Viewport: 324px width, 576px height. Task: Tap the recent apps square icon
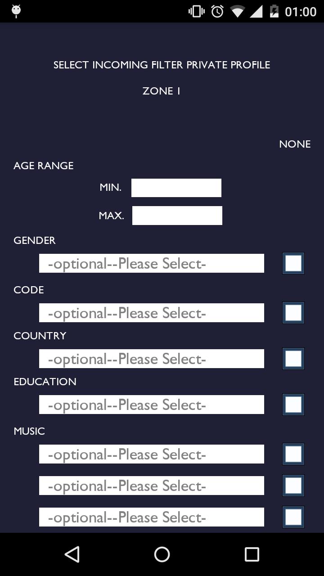tap(252, 554)
